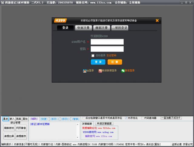Screen dimensions: 194x147
Task: Select the 友情链接 tab
Action: pyautogui.click(x=87, y=124)
